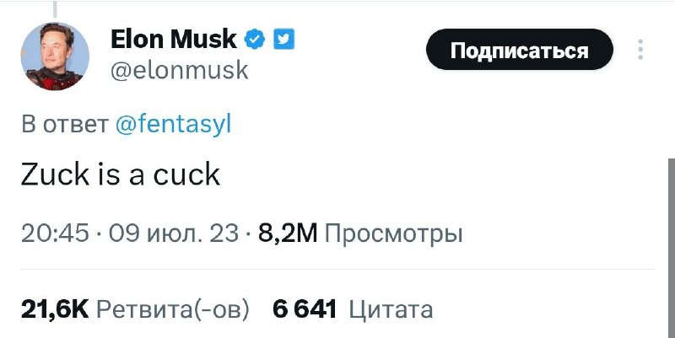
Task: Click the Ретвита(-ов) label
Action: pos(174,308)
